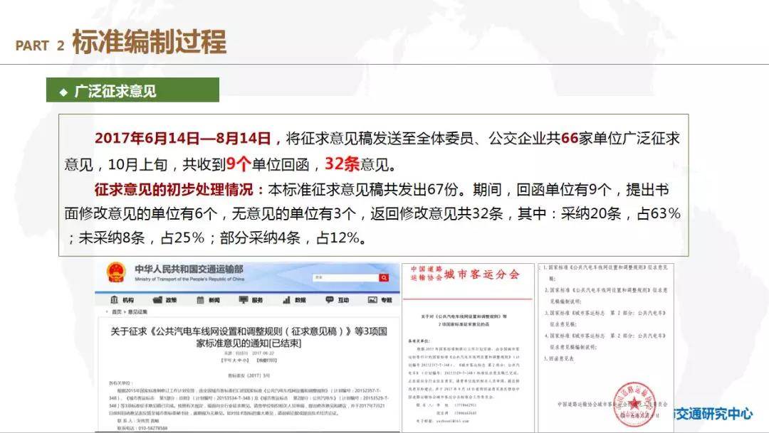The image size is (769, 433).
Task: Open 意见征集 breadcrumb link
Action: click(x=138, y=312)
